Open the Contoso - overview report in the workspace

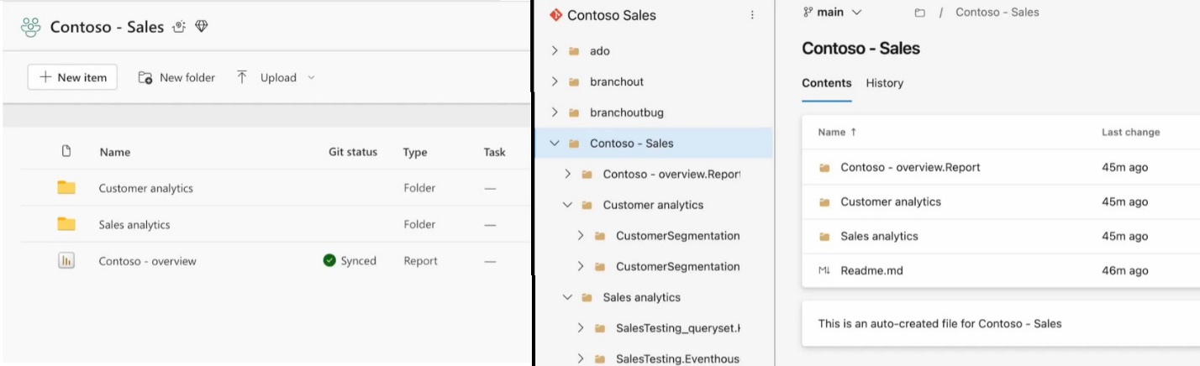(147, 261)
